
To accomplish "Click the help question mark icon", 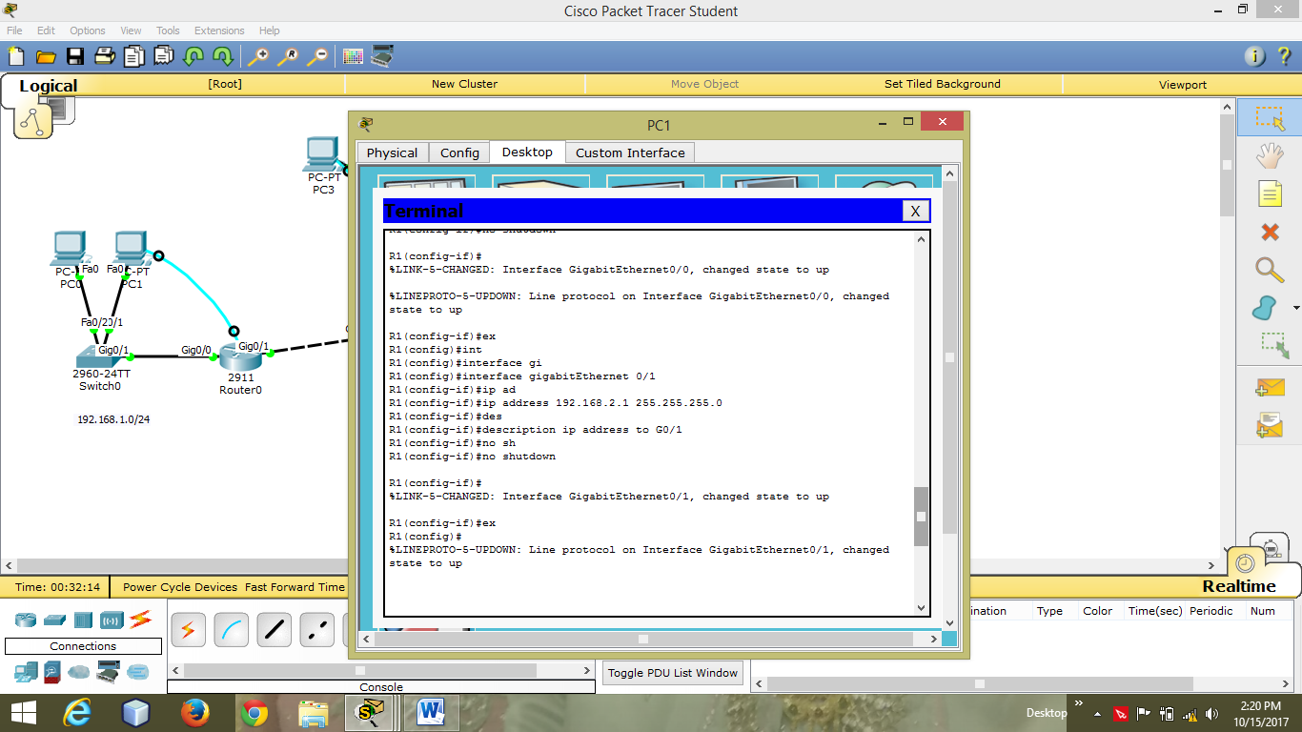I will pyautogui.click(x=1284, y=56).
